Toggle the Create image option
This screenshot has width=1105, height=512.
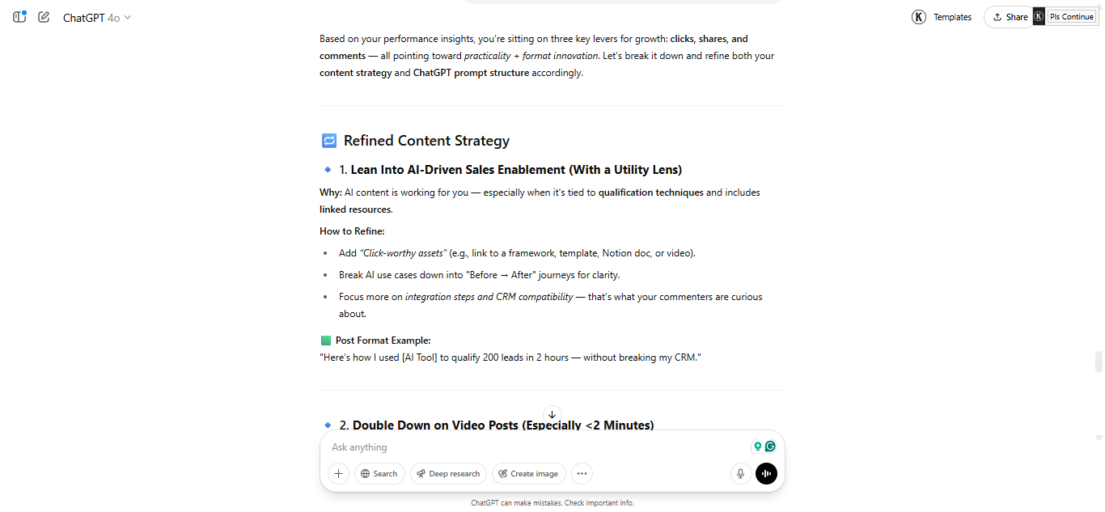click(527, 474)
